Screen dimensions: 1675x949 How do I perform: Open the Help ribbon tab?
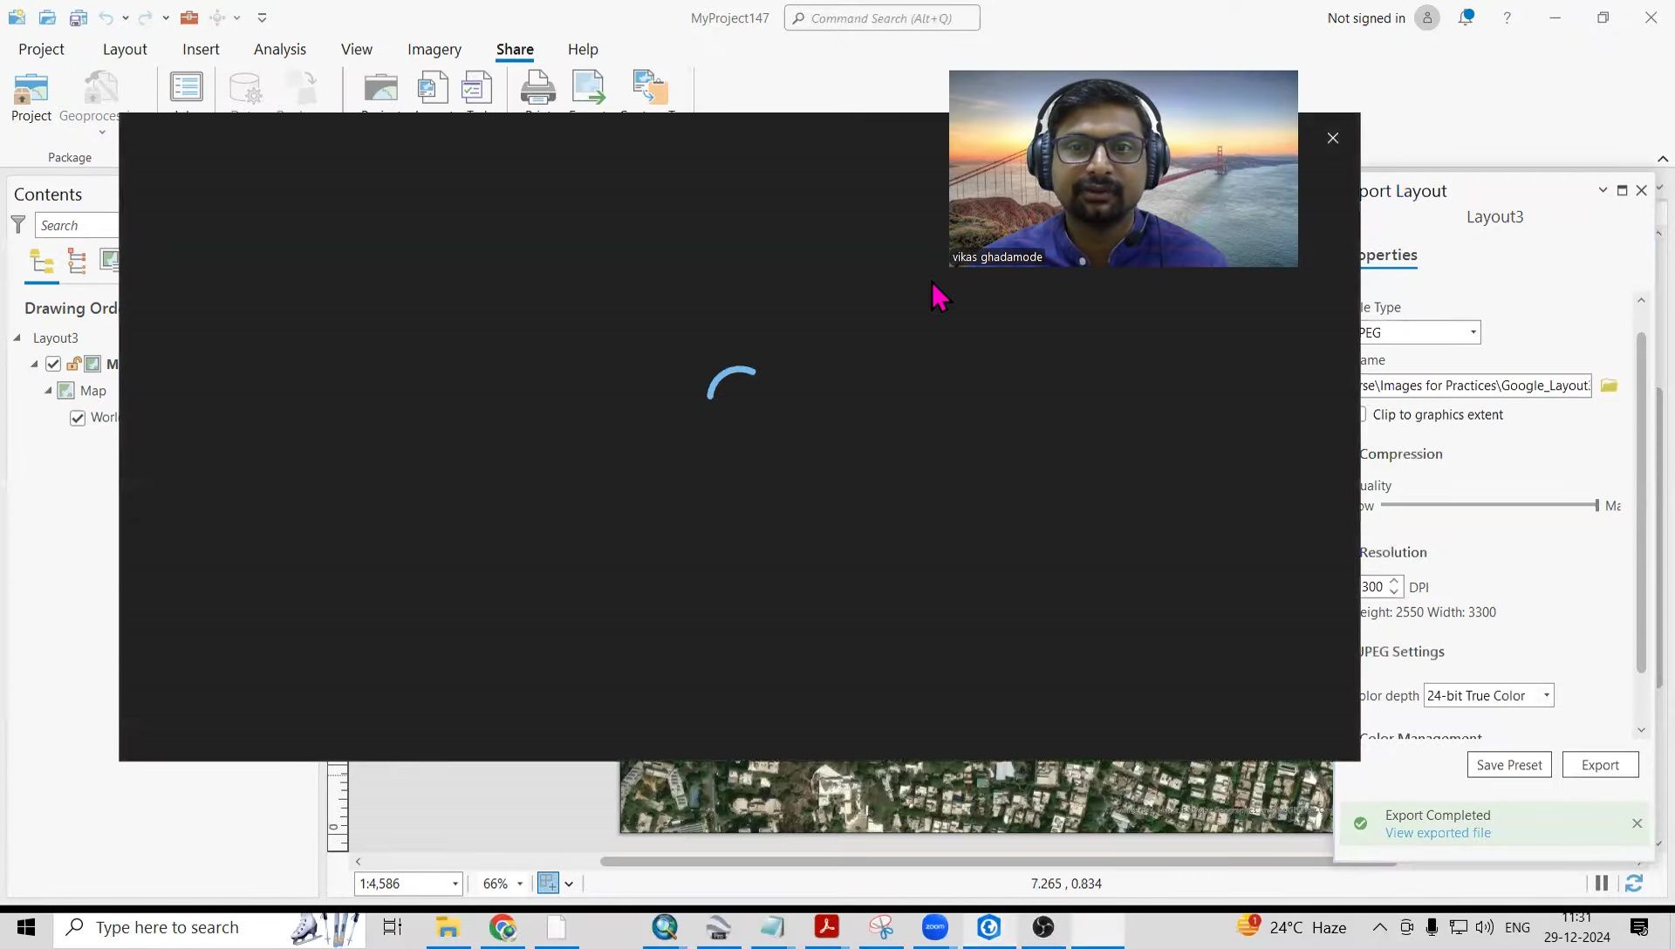pos(583,50)
